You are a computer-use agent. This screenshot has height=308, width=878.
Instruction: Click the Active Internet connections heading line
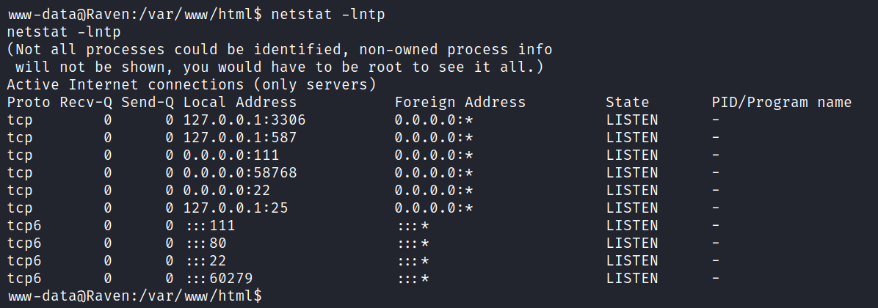pos(192,85)
